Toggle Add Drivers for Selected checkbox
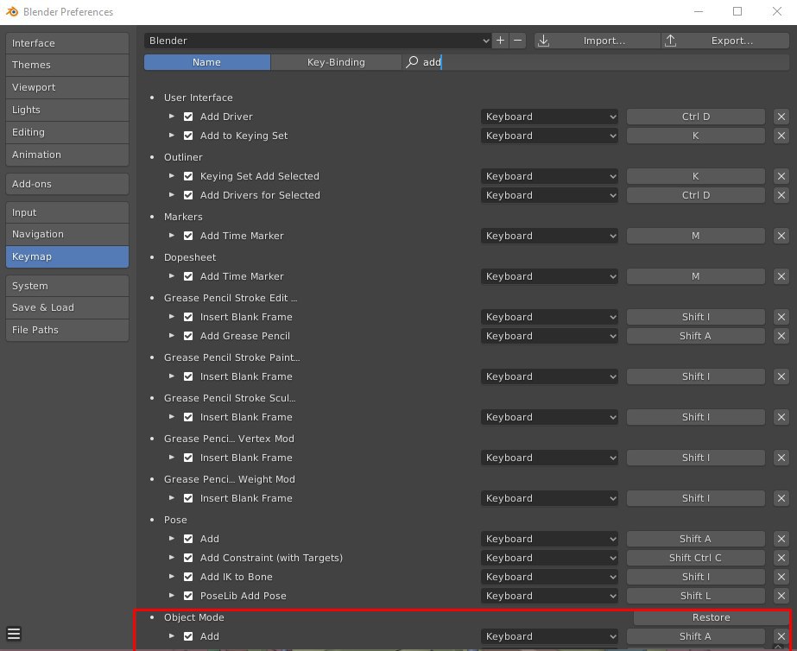The image size is (797, 651). pos(188,195)
